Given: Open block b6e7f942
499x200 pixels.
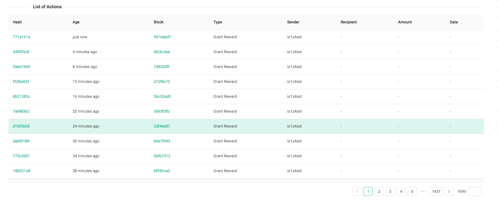Looking at the screenshot, I should point(162,141).
